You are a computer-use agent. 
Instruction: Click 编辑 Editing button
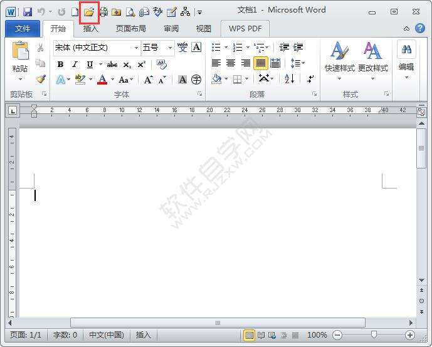coord(406,61)
